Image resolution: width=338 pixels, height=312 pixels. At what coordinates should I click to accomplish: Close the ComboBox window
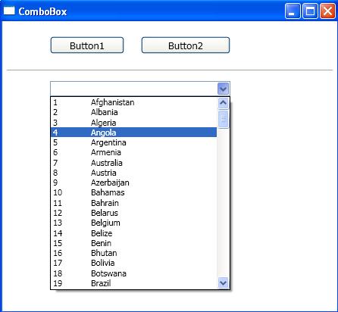(x=327, y=11)
